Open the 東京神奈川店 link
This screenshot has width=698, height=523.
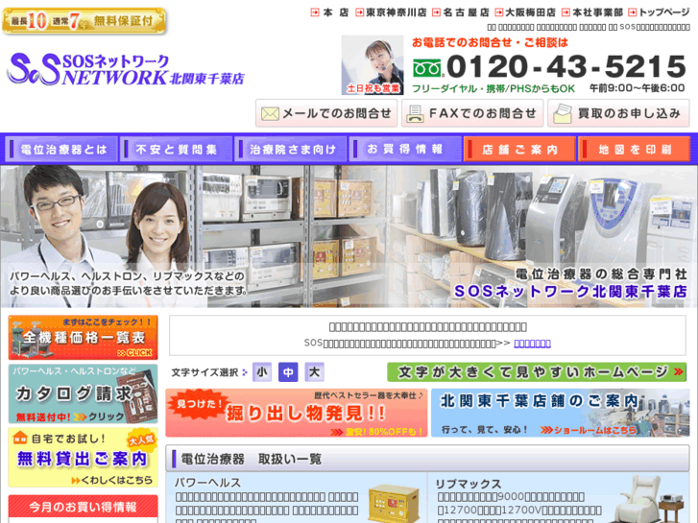coord(391,12)
